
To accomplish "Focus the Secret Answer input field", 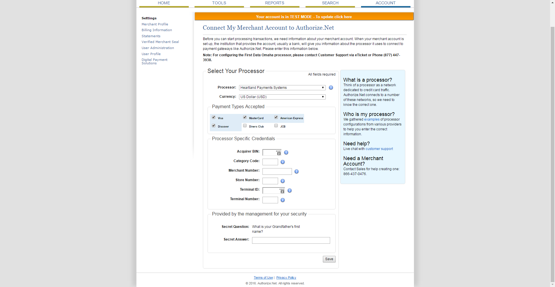I will pos(291,241).
